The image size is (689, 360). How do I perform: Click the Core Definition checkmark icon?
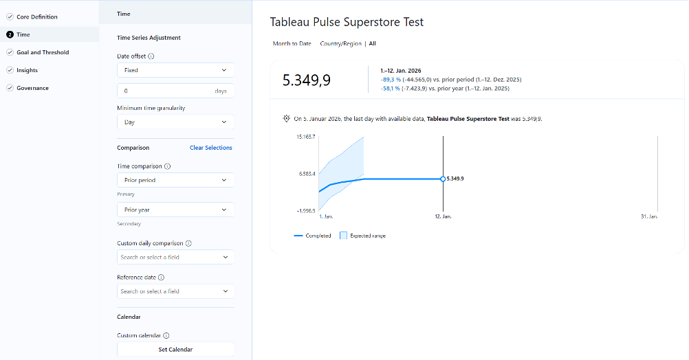click(x=10, y=16)
